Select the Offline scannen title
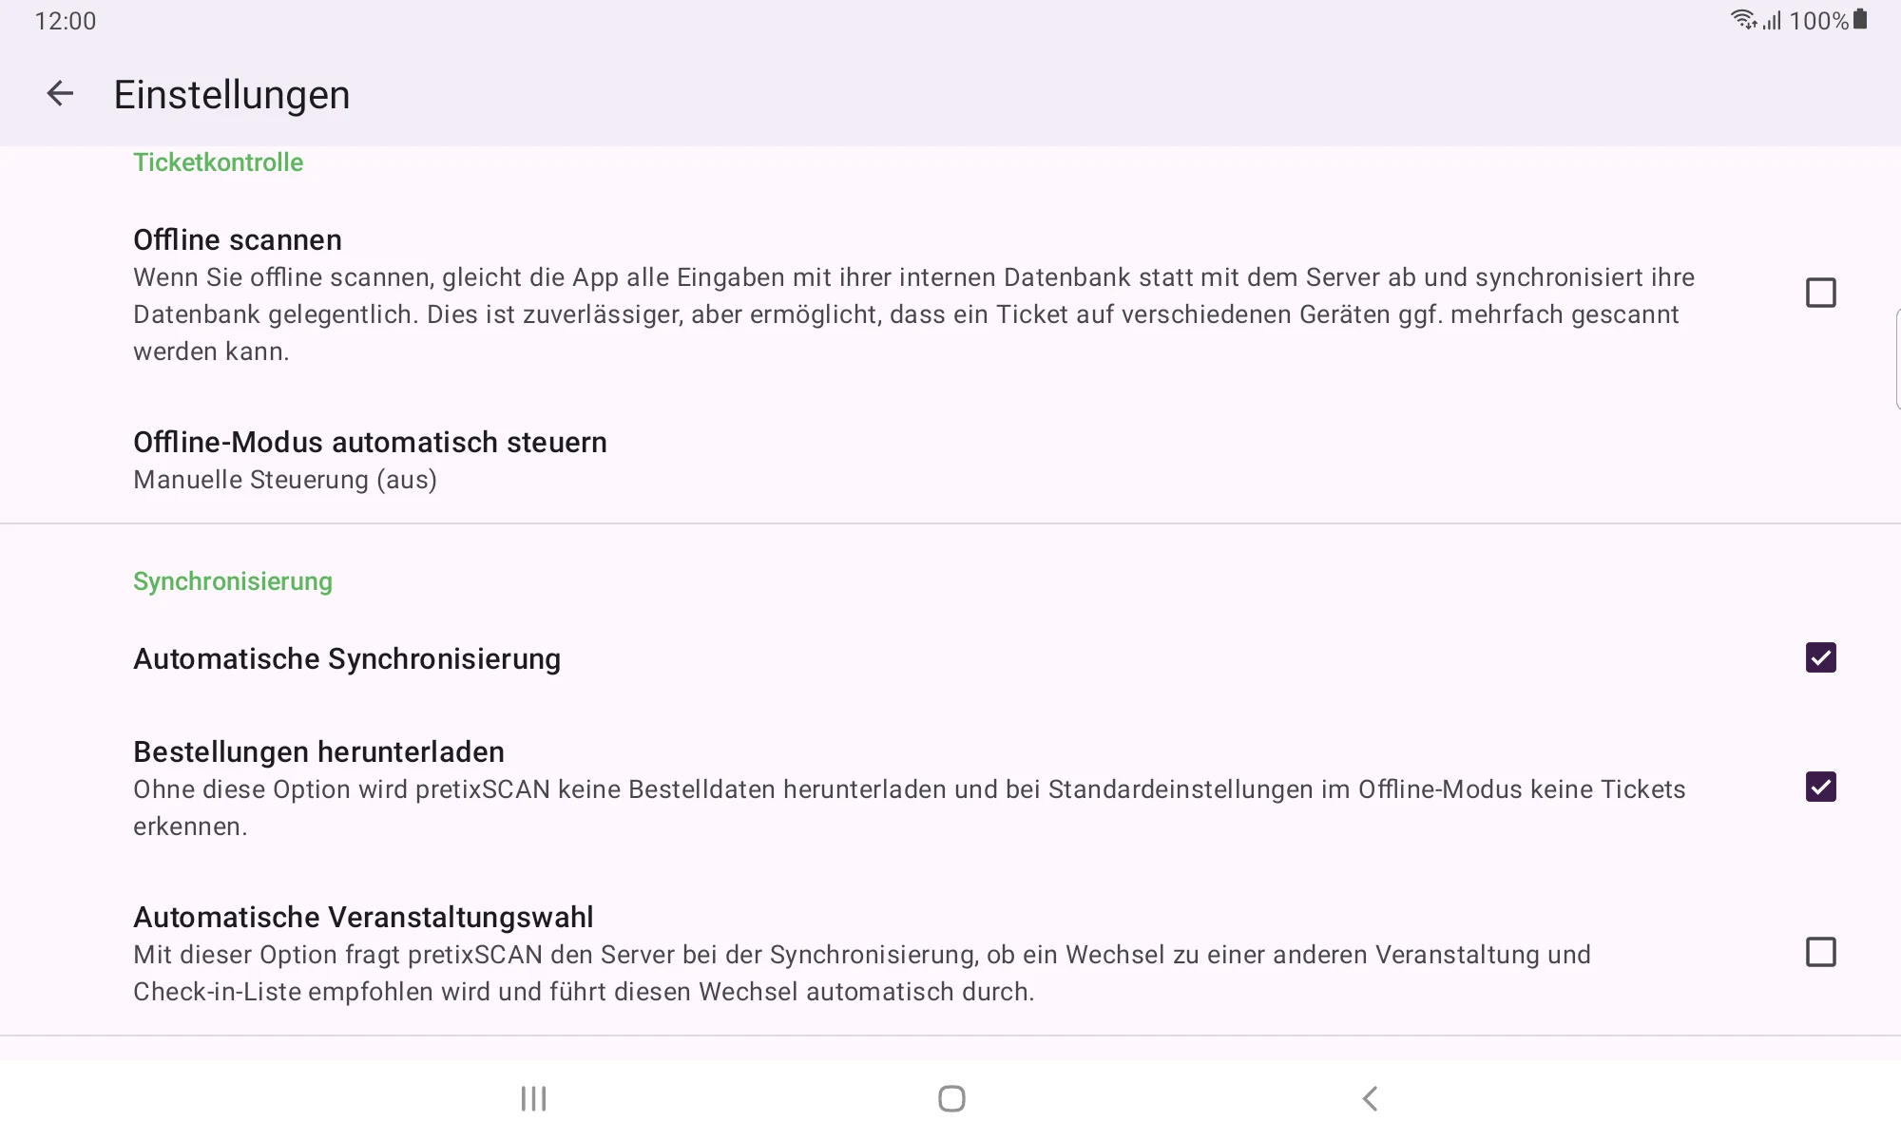Image resolution: width=1901 pixels, height=1140 pixels. point(238,240)
